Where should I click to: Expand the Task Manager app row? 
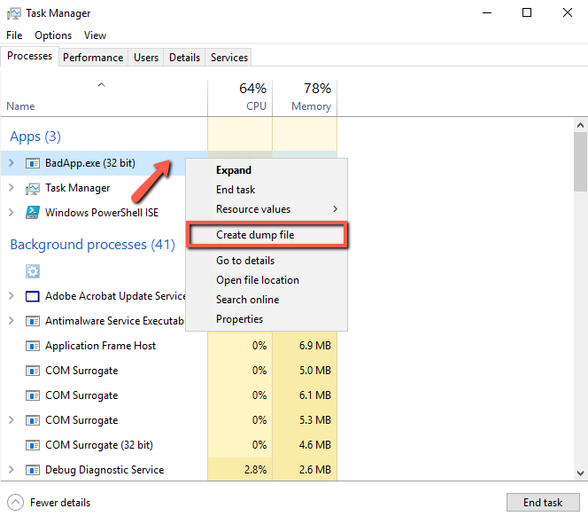(12, 188)
